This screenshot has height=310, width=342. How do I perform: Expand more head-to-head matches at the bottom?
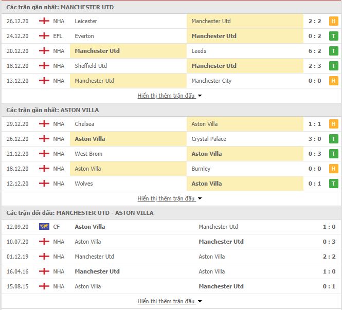[x=170, y=301]
